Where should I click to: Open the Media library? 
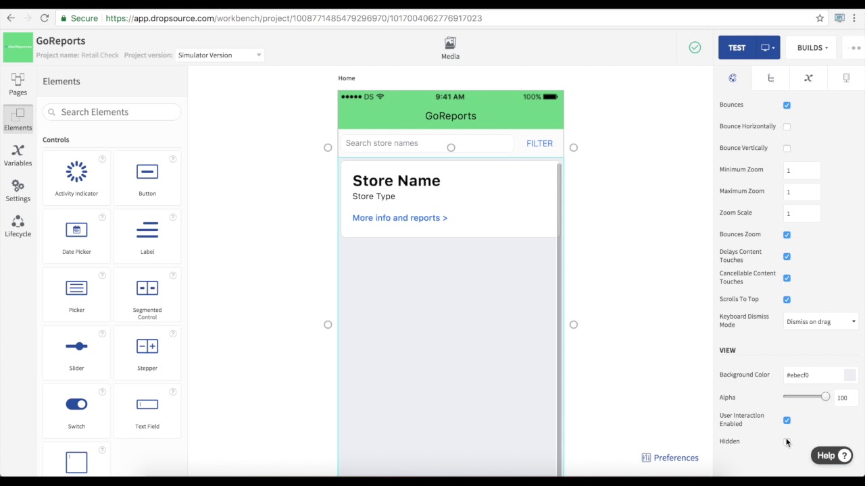[450, 48]
